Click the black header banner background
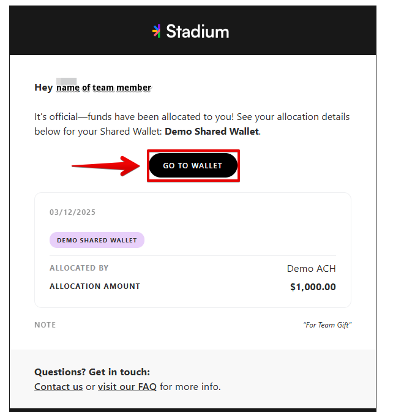Viewport: 393px width, 412px height. coord(79,31)
